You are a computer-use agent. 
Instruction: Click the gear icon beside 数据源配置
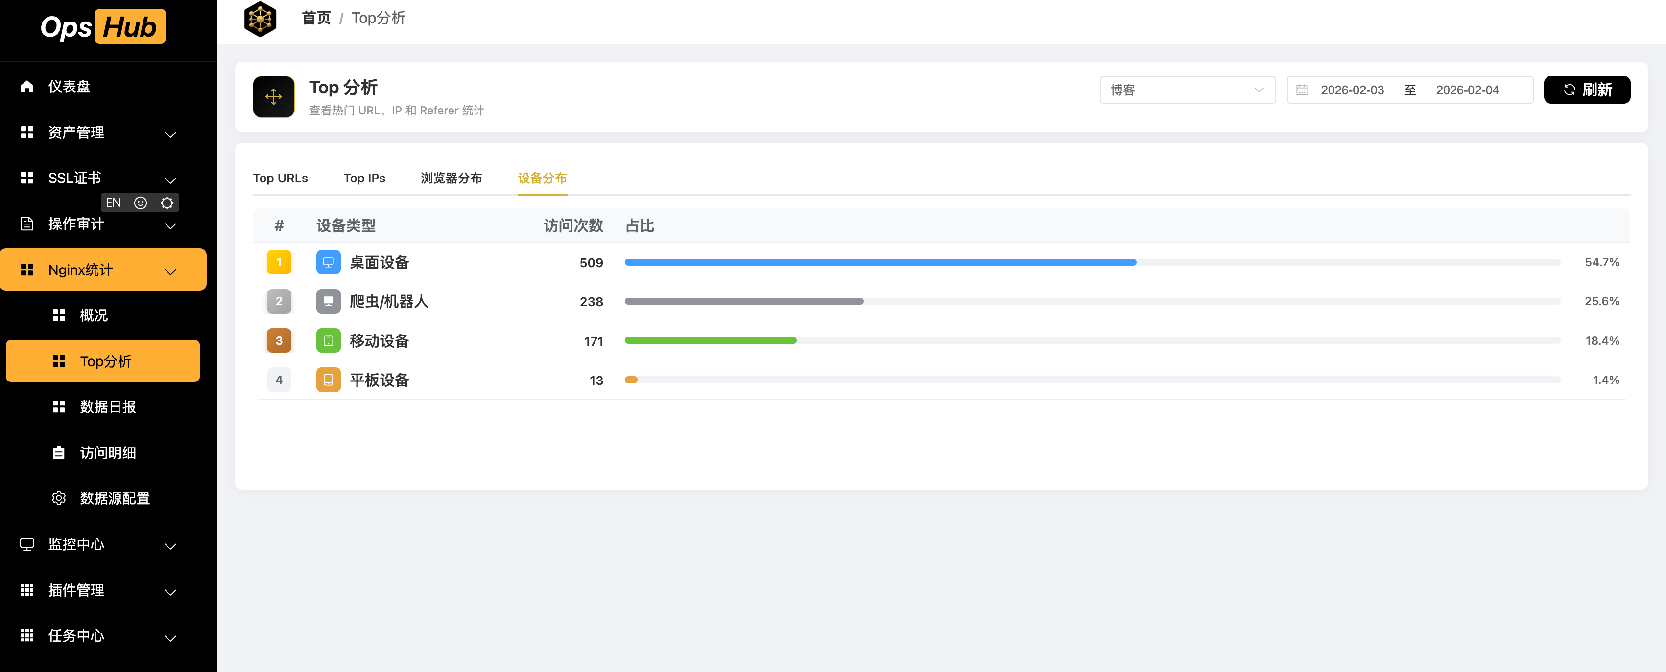pos(58,498)
